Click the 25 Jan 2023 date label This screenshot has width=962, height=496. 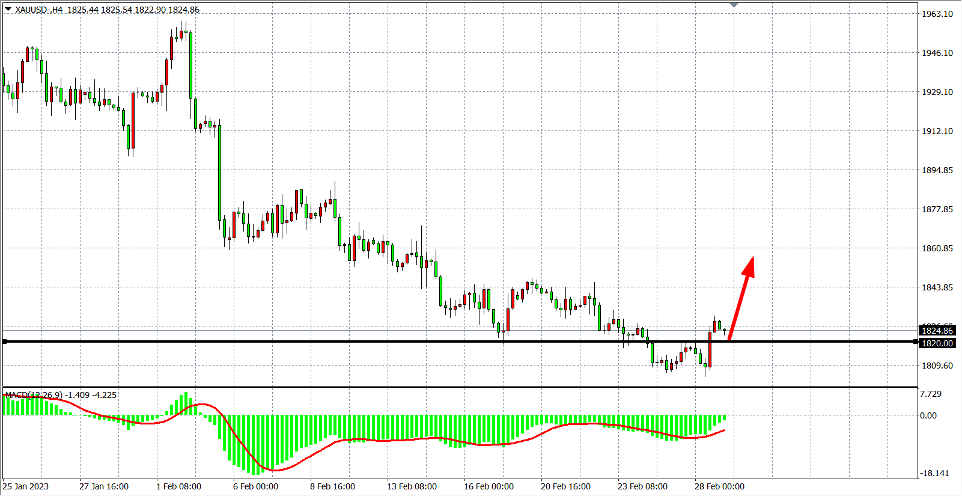[x=26, y=486]
